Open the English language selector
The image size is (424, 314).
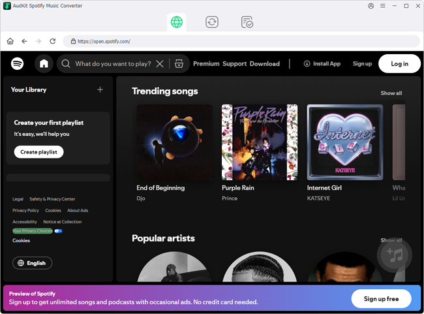tap(32, 263)
